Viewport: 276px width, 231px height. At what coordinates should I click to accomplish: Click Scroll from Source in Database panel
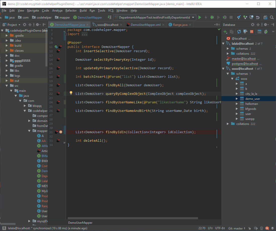click(253, 25)
